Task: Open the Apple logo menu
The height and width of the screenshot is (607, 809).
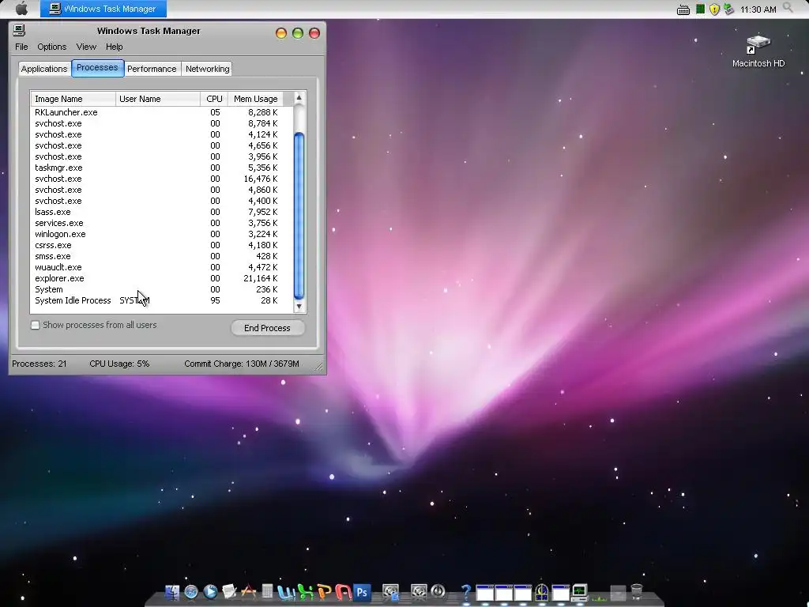Action: pos(21,9)
